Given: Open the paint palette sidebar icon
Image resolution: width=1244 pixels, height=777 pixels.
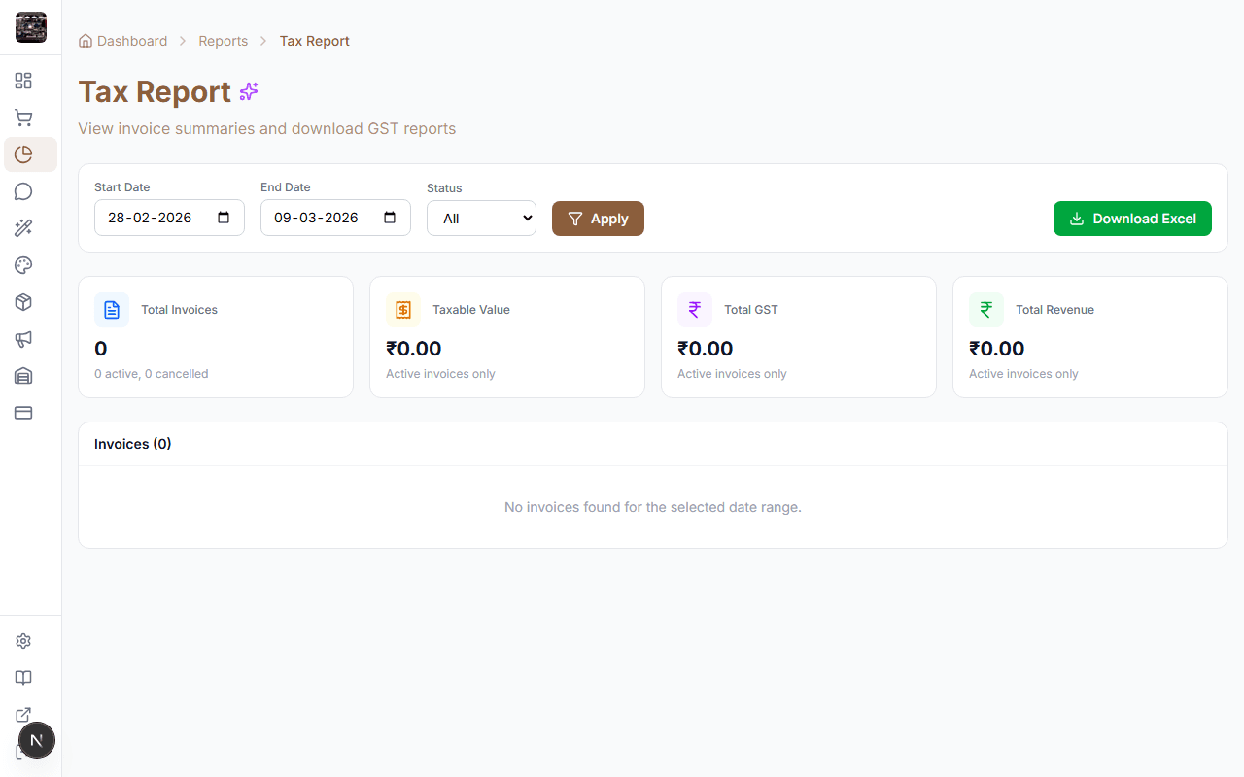Looking at the screenshot, I should point(23,265).
